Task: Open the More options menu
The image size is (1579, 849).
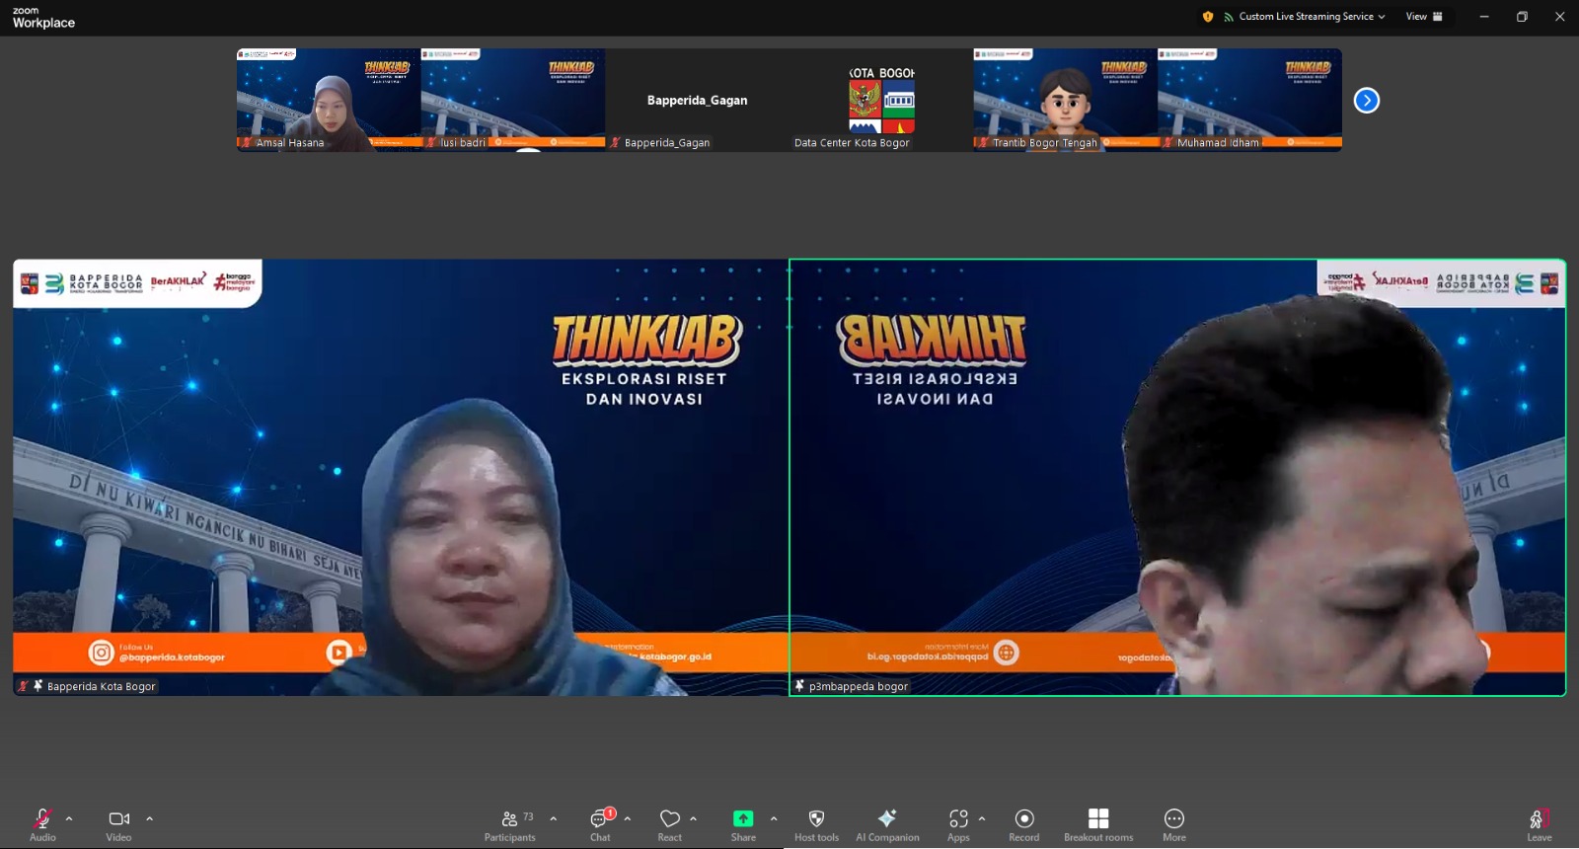Action: click(x=1174, y=823)
